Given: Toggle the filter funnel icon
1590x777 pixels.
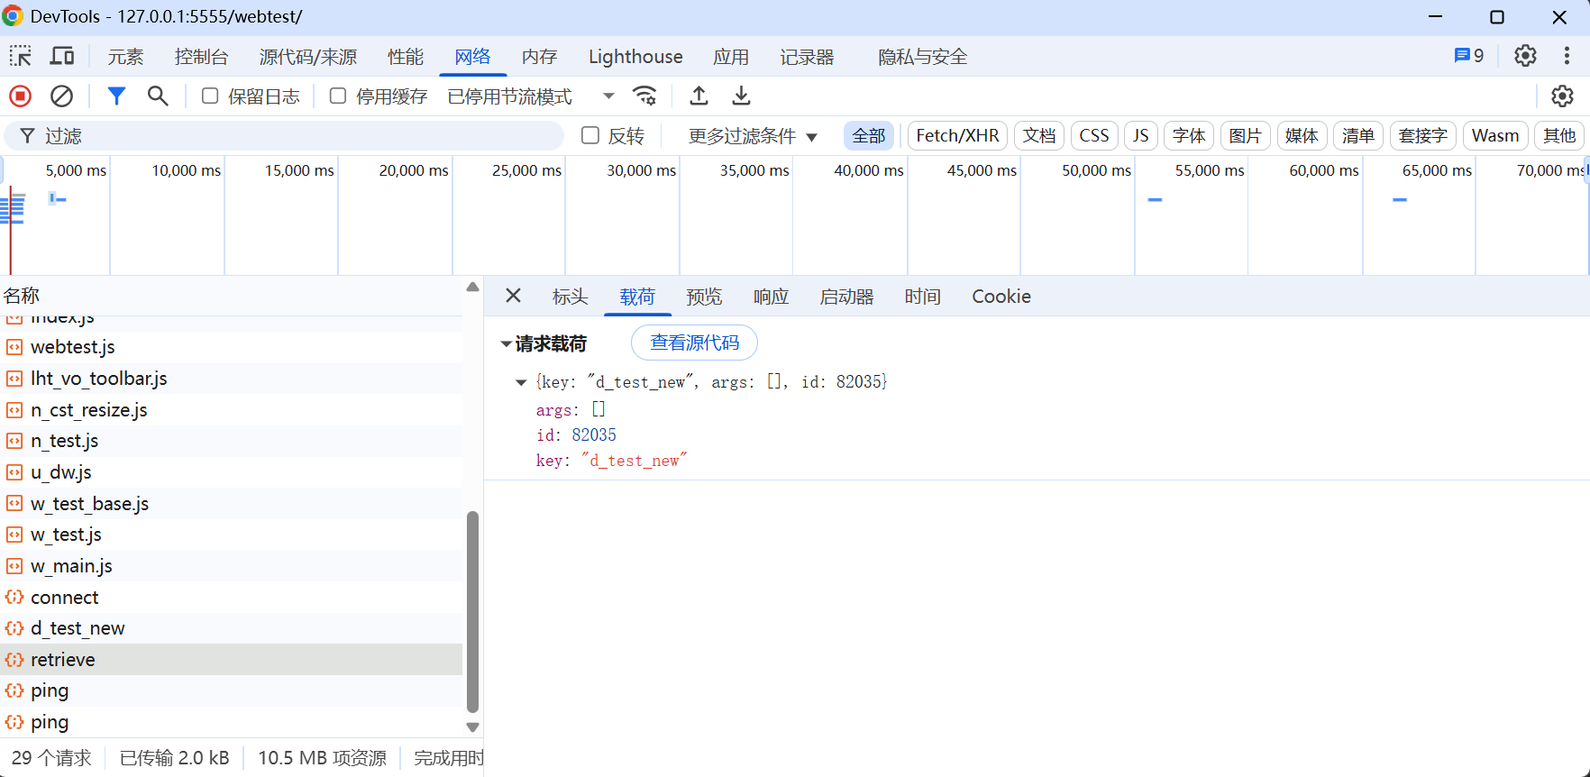Looking at the screenshot, I should 116,96.
